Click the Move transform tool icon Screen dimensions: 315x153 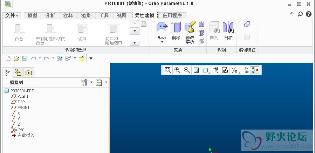click(162, 27)
